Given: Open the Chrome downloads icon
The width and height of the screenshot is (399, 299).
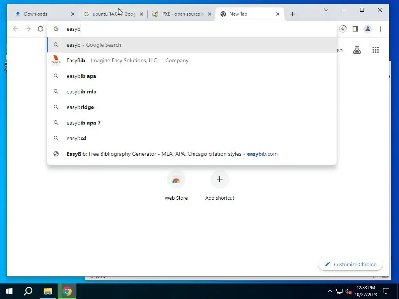Looking at the screenshot, I should point(343,29).
